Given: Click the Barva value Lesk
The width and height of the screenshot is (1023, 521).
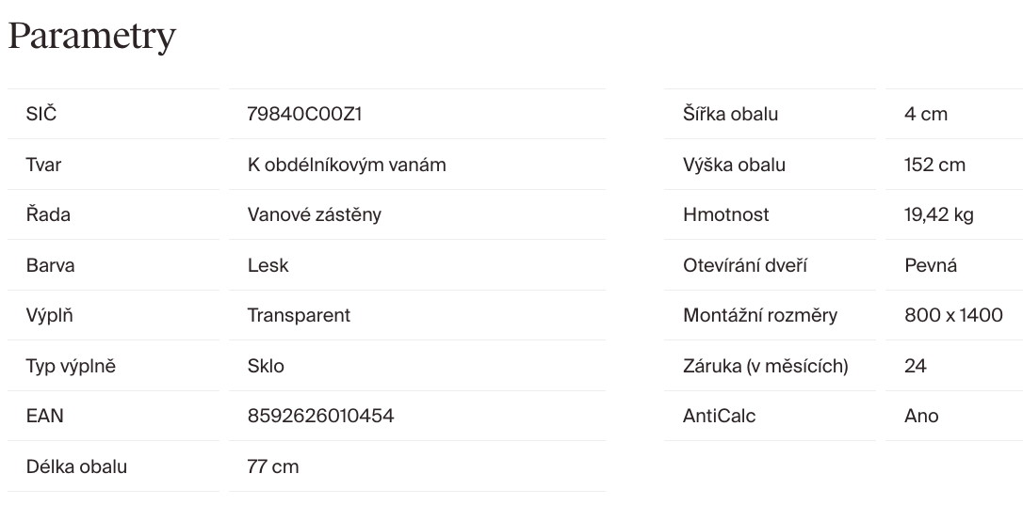Looking at the screenshot, I should coord(268,265).
